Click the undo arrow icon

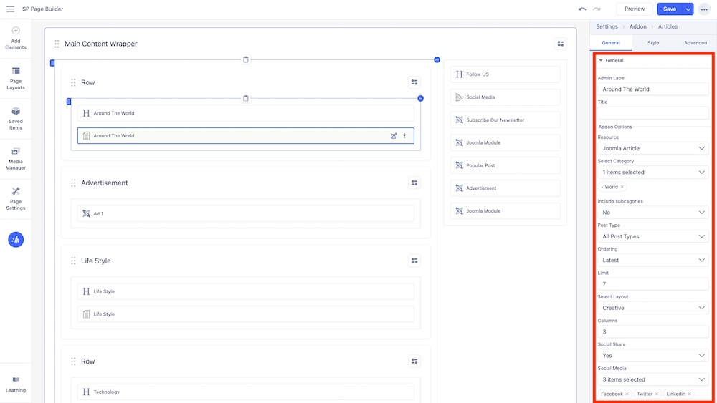point(582,9)
